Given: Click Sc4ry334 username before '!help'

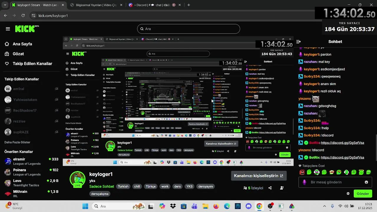Looking at the screenshot, I should [x=312, y=128].
